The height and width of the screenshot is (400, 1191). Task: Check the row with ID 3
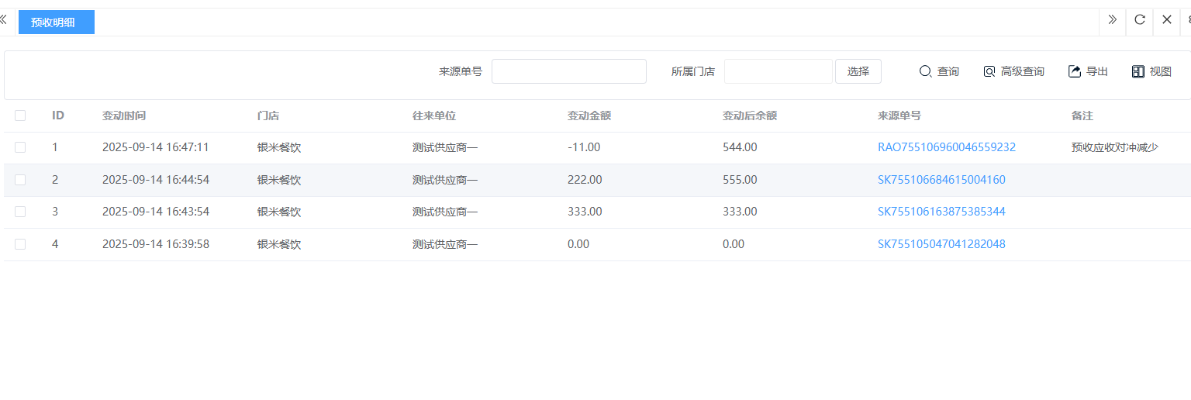(x=20, y=212)
